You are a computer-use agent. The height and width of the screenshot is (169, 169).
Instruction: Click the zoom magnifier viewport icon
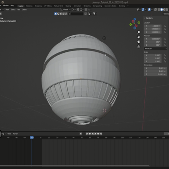point(139,32)
